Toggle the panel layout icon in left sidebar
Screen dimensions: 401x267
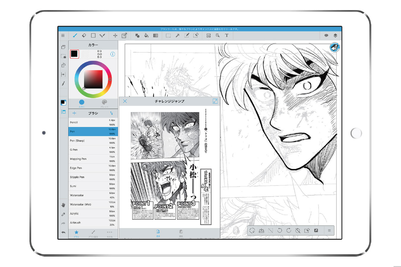click(x=63, y=112)
